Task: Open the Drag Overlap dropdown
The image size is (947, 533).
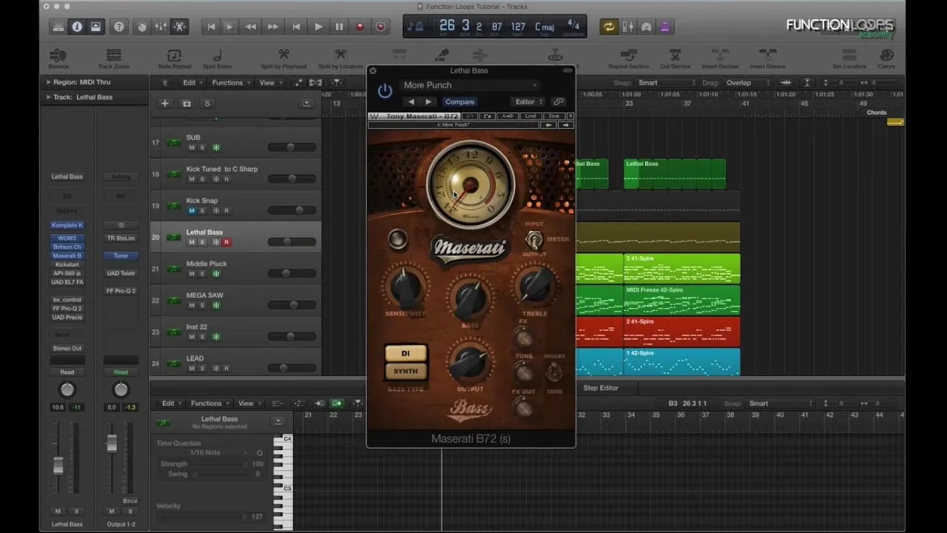Action: pyautogui.click(x=747, y=83)
